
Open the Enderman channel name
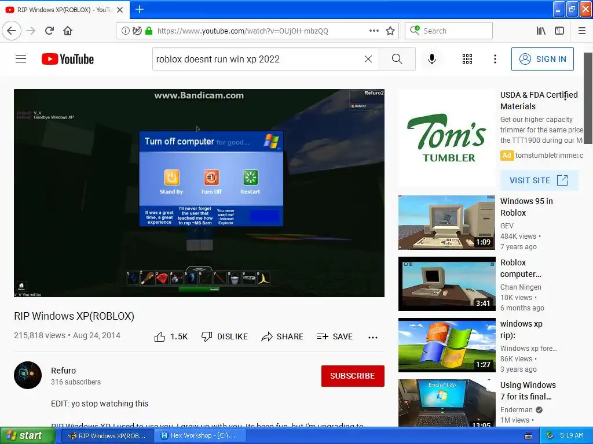pyautogui.click(x=516, y=410)
